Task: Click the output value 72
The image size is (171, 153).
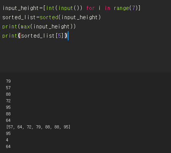Action: (x=8, y=101)
